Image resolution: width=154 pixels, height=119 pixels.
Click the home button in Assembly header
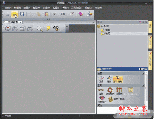click(x=140, y=69)
